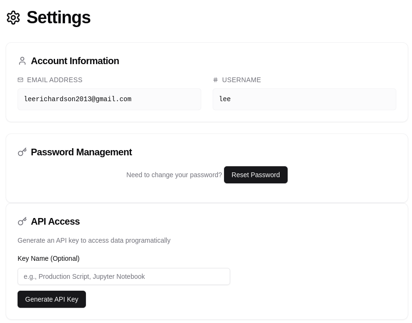This screenshot has height=323, width=412.
Task: Select the Password Management heading
Action: click(x=82, y=152)
